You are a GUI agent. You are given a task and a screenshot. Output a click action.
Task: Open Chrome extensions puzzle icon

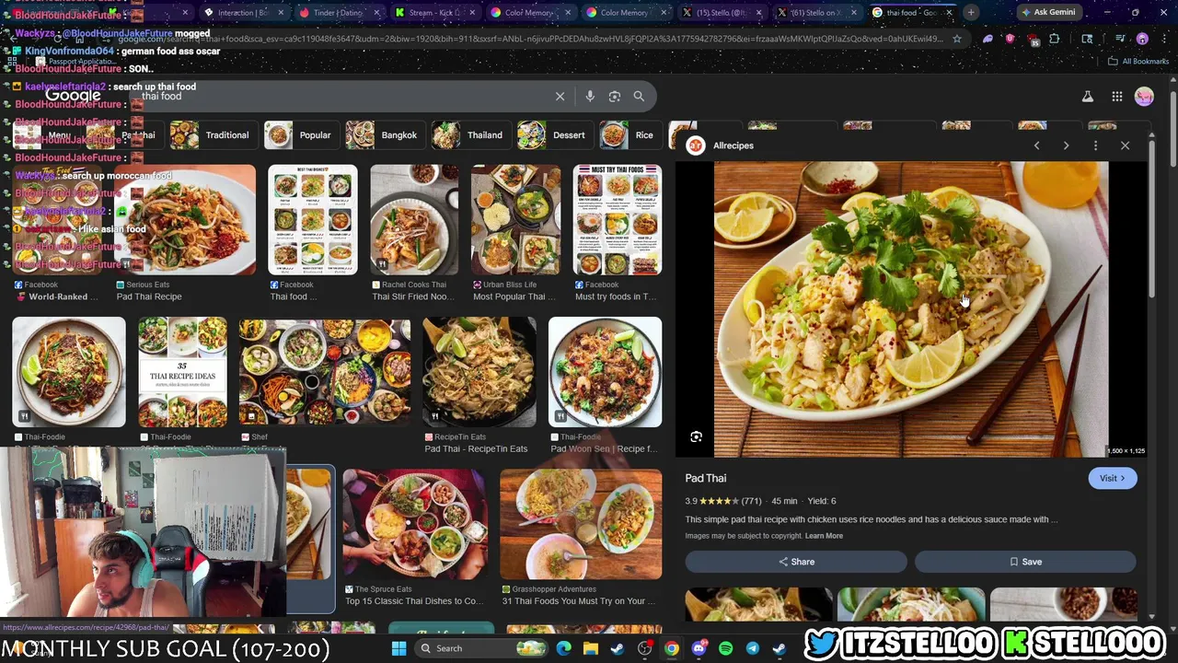click(x=1055, y=39)
